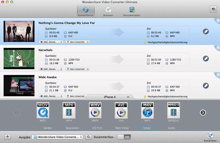
Task: Click the target size "19.9 MB"
Action: [155, 90]
